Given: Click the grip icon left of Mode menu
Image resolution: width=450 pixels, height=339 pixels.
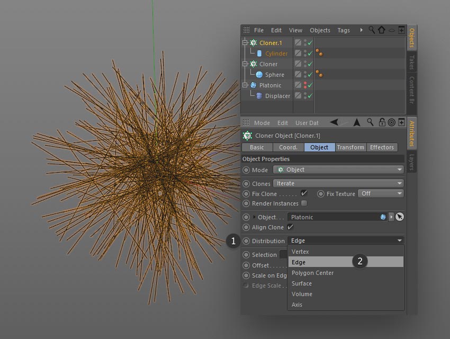Looking at the screenshot, I should [x=246, y=122].
